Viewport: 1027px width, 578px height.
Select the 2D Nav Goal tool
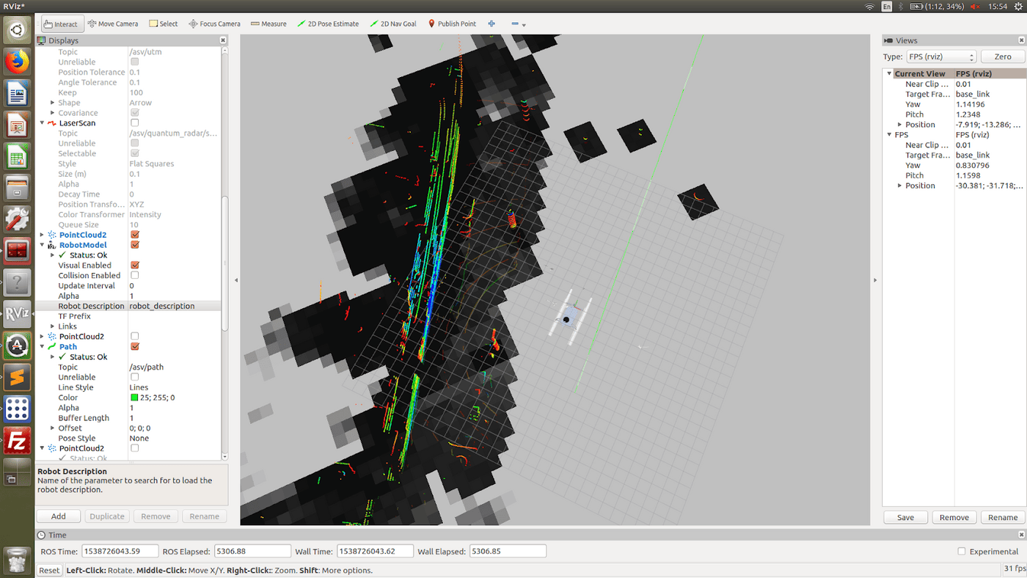coord(393,23)
